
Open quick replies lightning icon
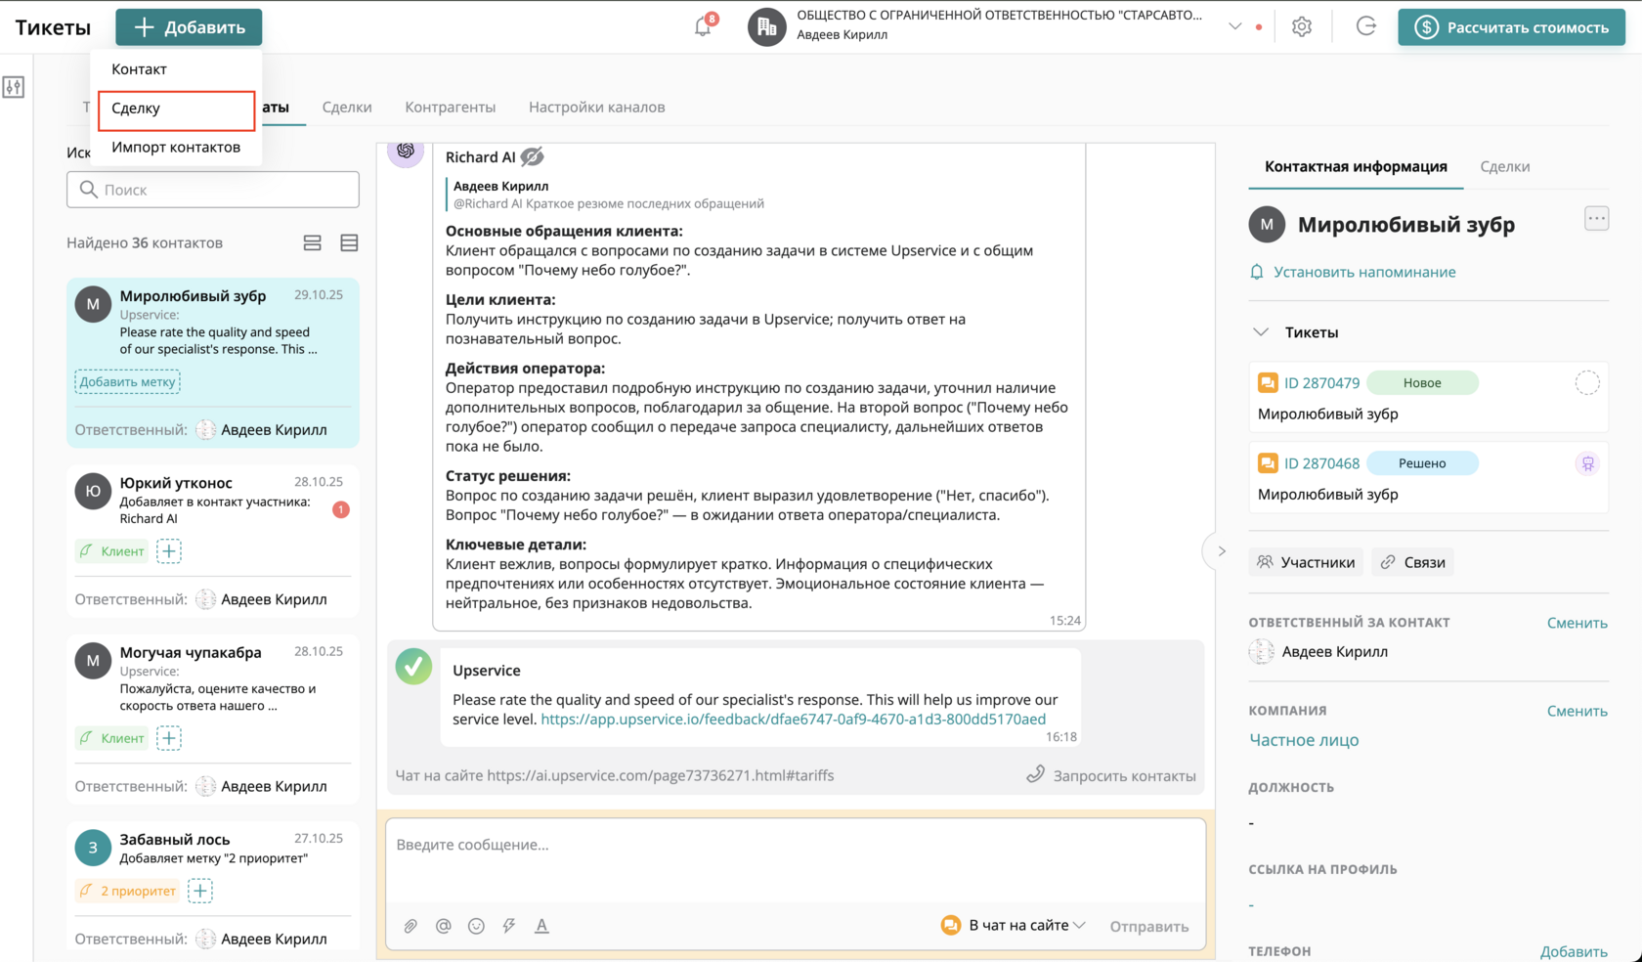coord(509,926)
